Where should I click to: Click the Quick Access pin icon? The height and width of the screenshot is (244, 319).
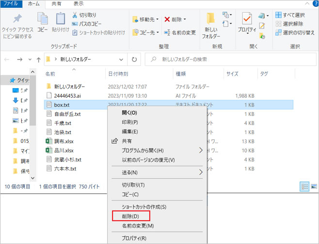pyautogui.click(x=17, y=19)
